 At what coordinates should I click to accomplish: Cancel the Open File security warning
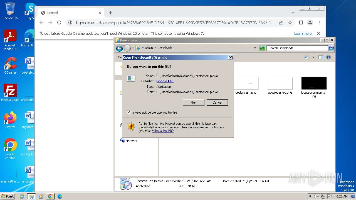coord(217,102)
